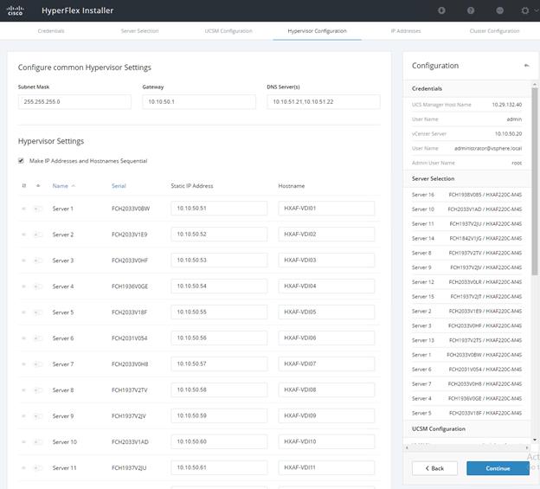The width and height of the screenshot is (540, 489).
Task: Click the Continue button
Action: pos(498,468)
